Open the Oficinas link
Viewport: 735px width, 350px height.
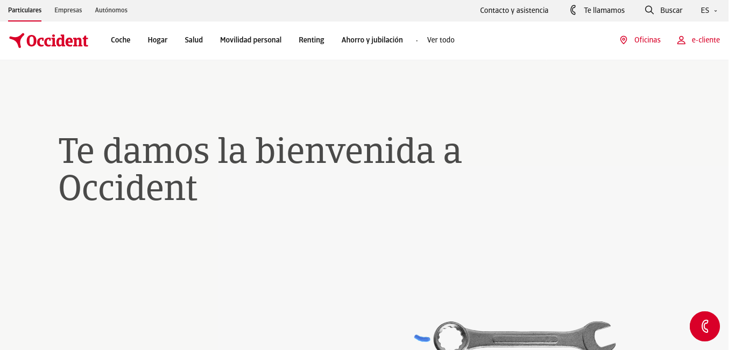(x=647, y=40)
